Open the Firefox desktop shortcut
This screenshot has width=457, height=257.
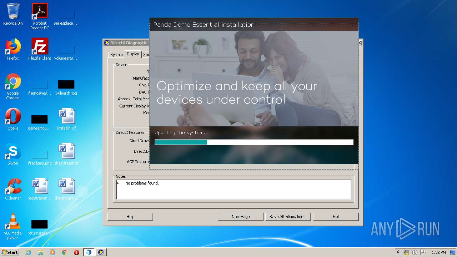13,49
